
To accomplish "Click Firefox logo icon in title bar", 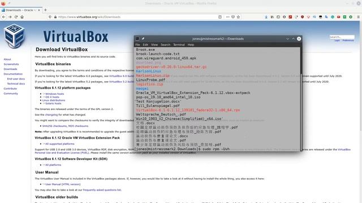I will pos(3,3).
